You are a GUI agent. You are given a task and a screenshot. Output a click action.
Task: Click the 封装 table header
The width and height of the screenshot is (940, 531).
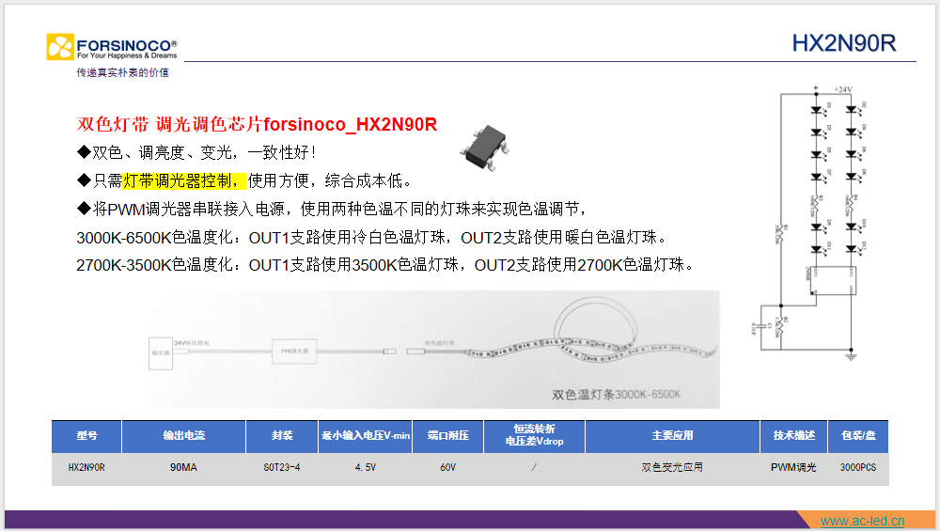pos(282,436)
